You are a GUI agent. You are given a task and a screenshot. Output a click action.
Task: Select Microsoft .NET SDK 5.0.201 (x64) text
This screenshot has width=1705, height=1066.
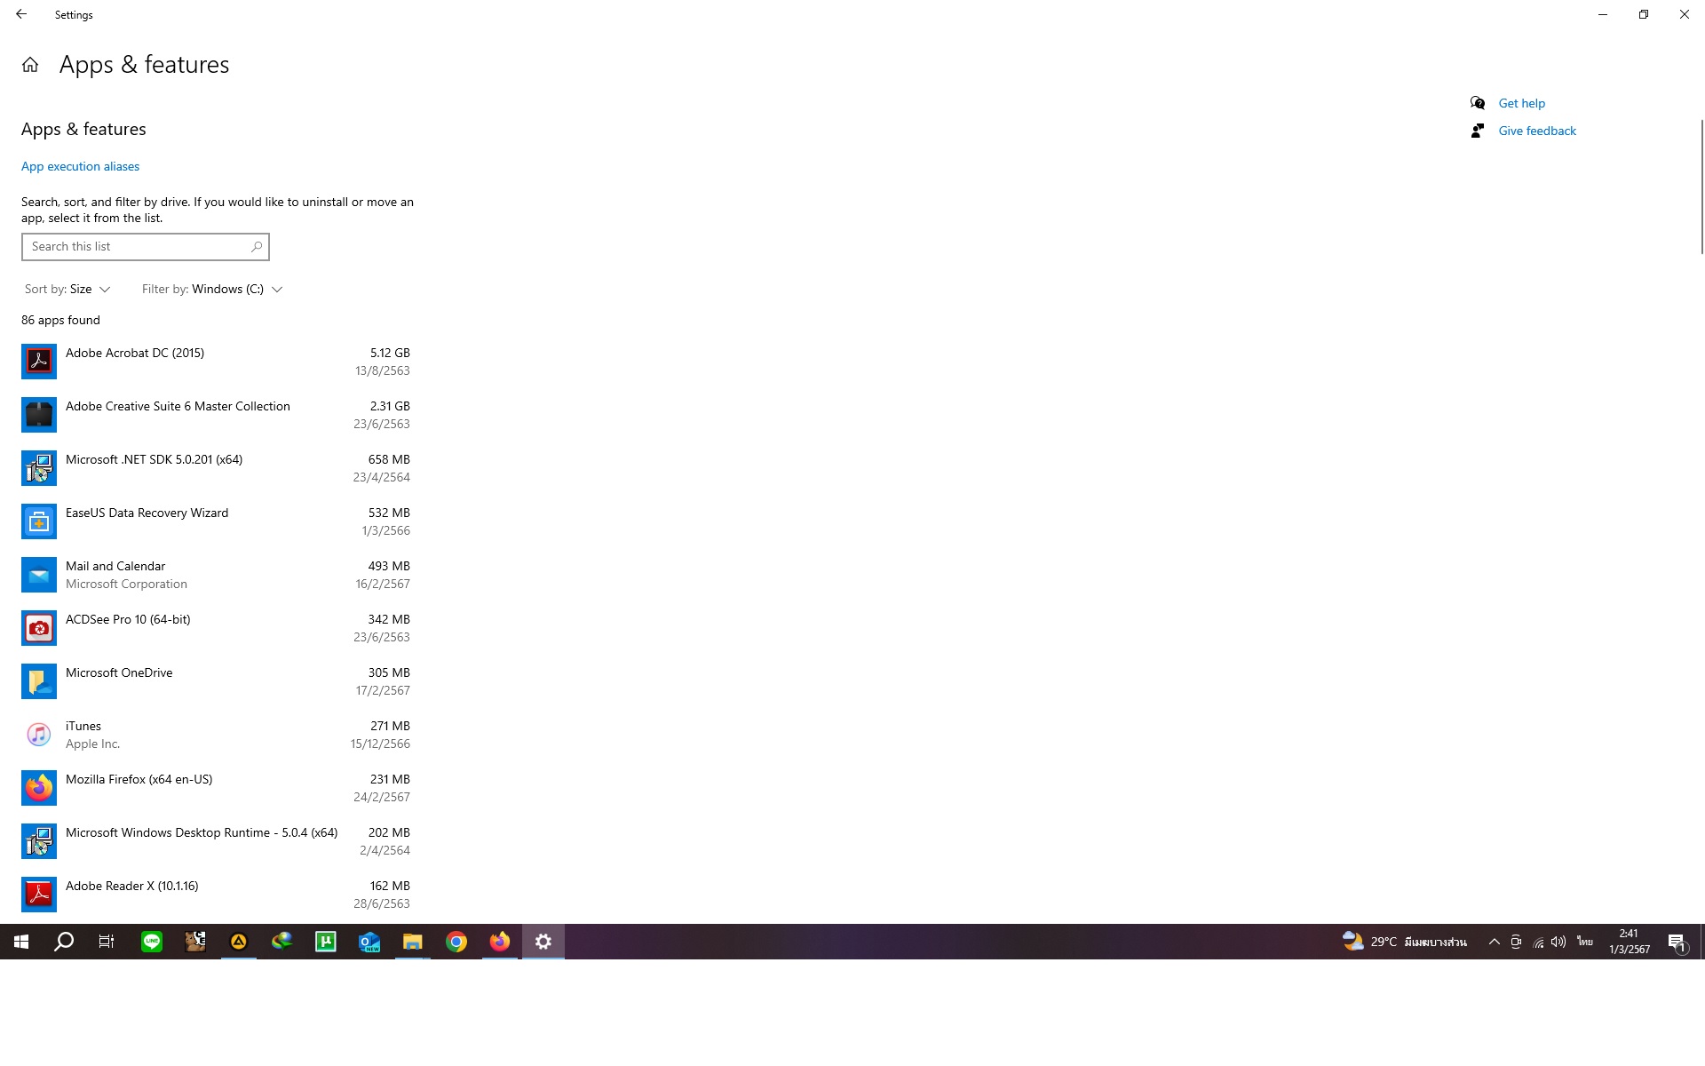pos(154,459)
